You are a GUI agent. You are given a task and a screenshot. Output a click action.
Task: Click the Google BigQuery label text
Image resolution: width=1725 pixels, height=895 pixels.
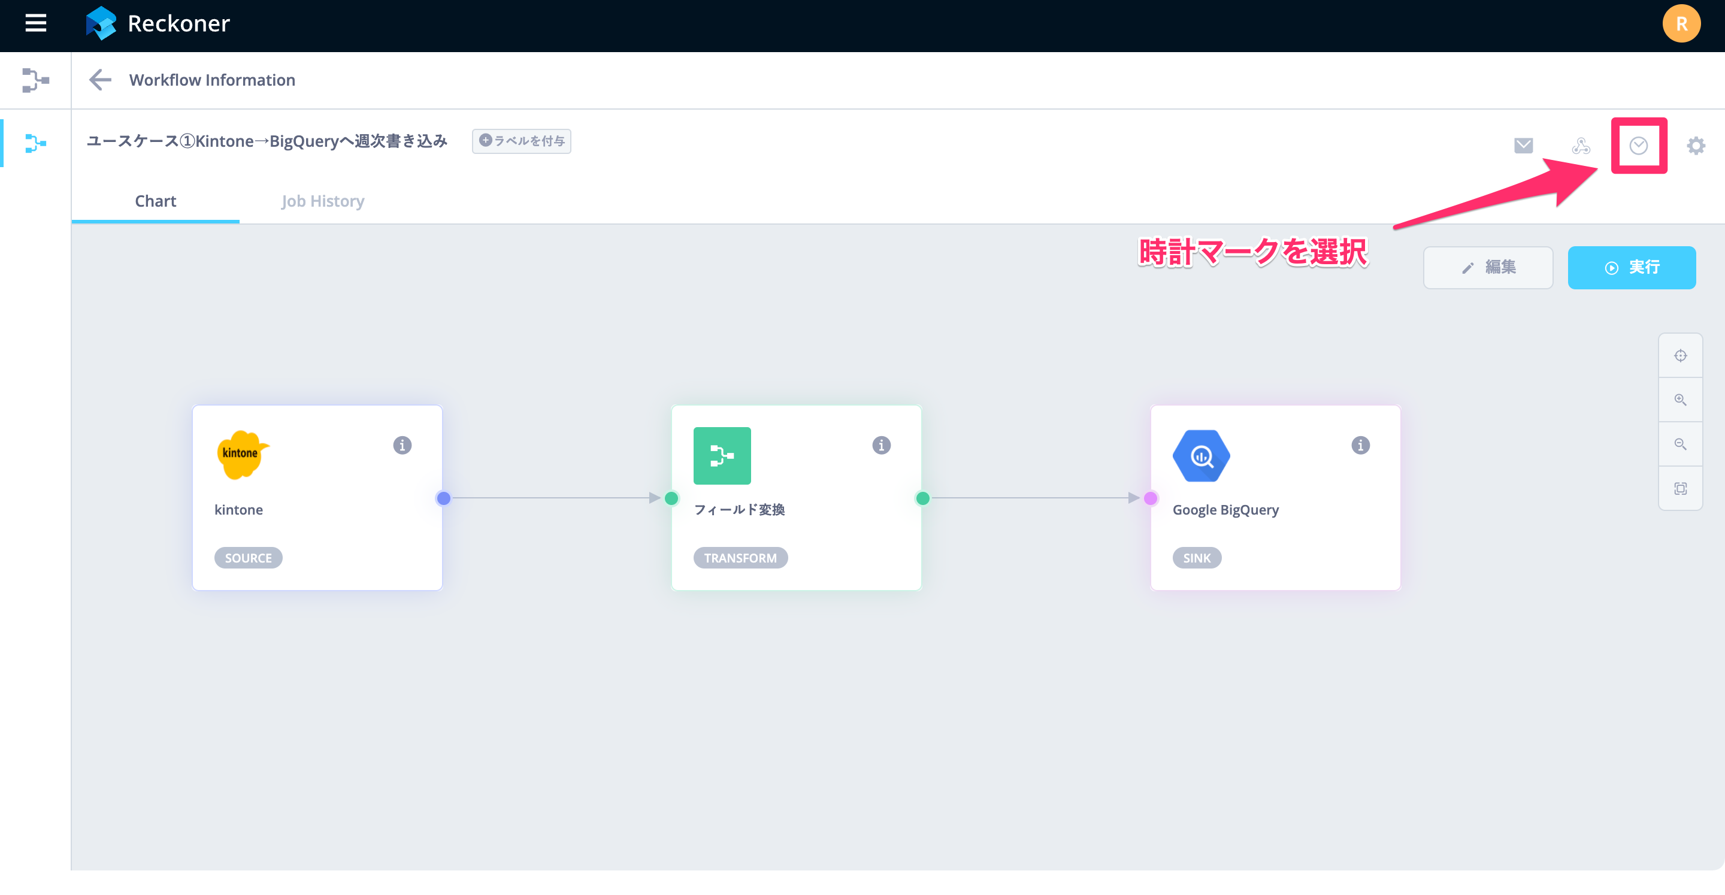coord(1225,510)
